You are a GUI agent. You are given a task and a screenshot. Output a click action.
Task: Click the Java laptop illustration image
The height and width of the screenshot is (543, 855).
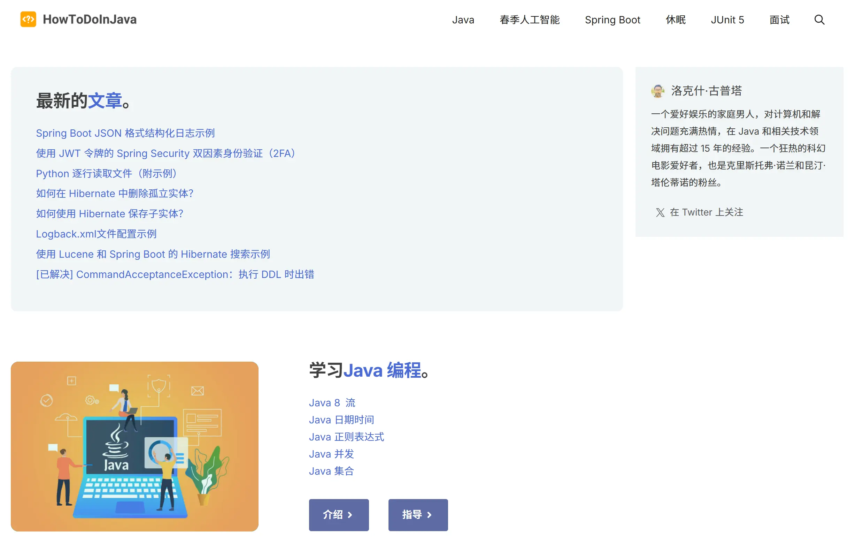point(134,446)
